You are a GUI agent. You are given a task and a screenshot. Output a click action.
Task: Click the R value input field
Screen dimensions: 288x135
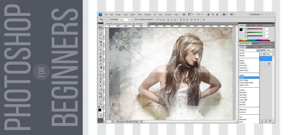point(266,29)
